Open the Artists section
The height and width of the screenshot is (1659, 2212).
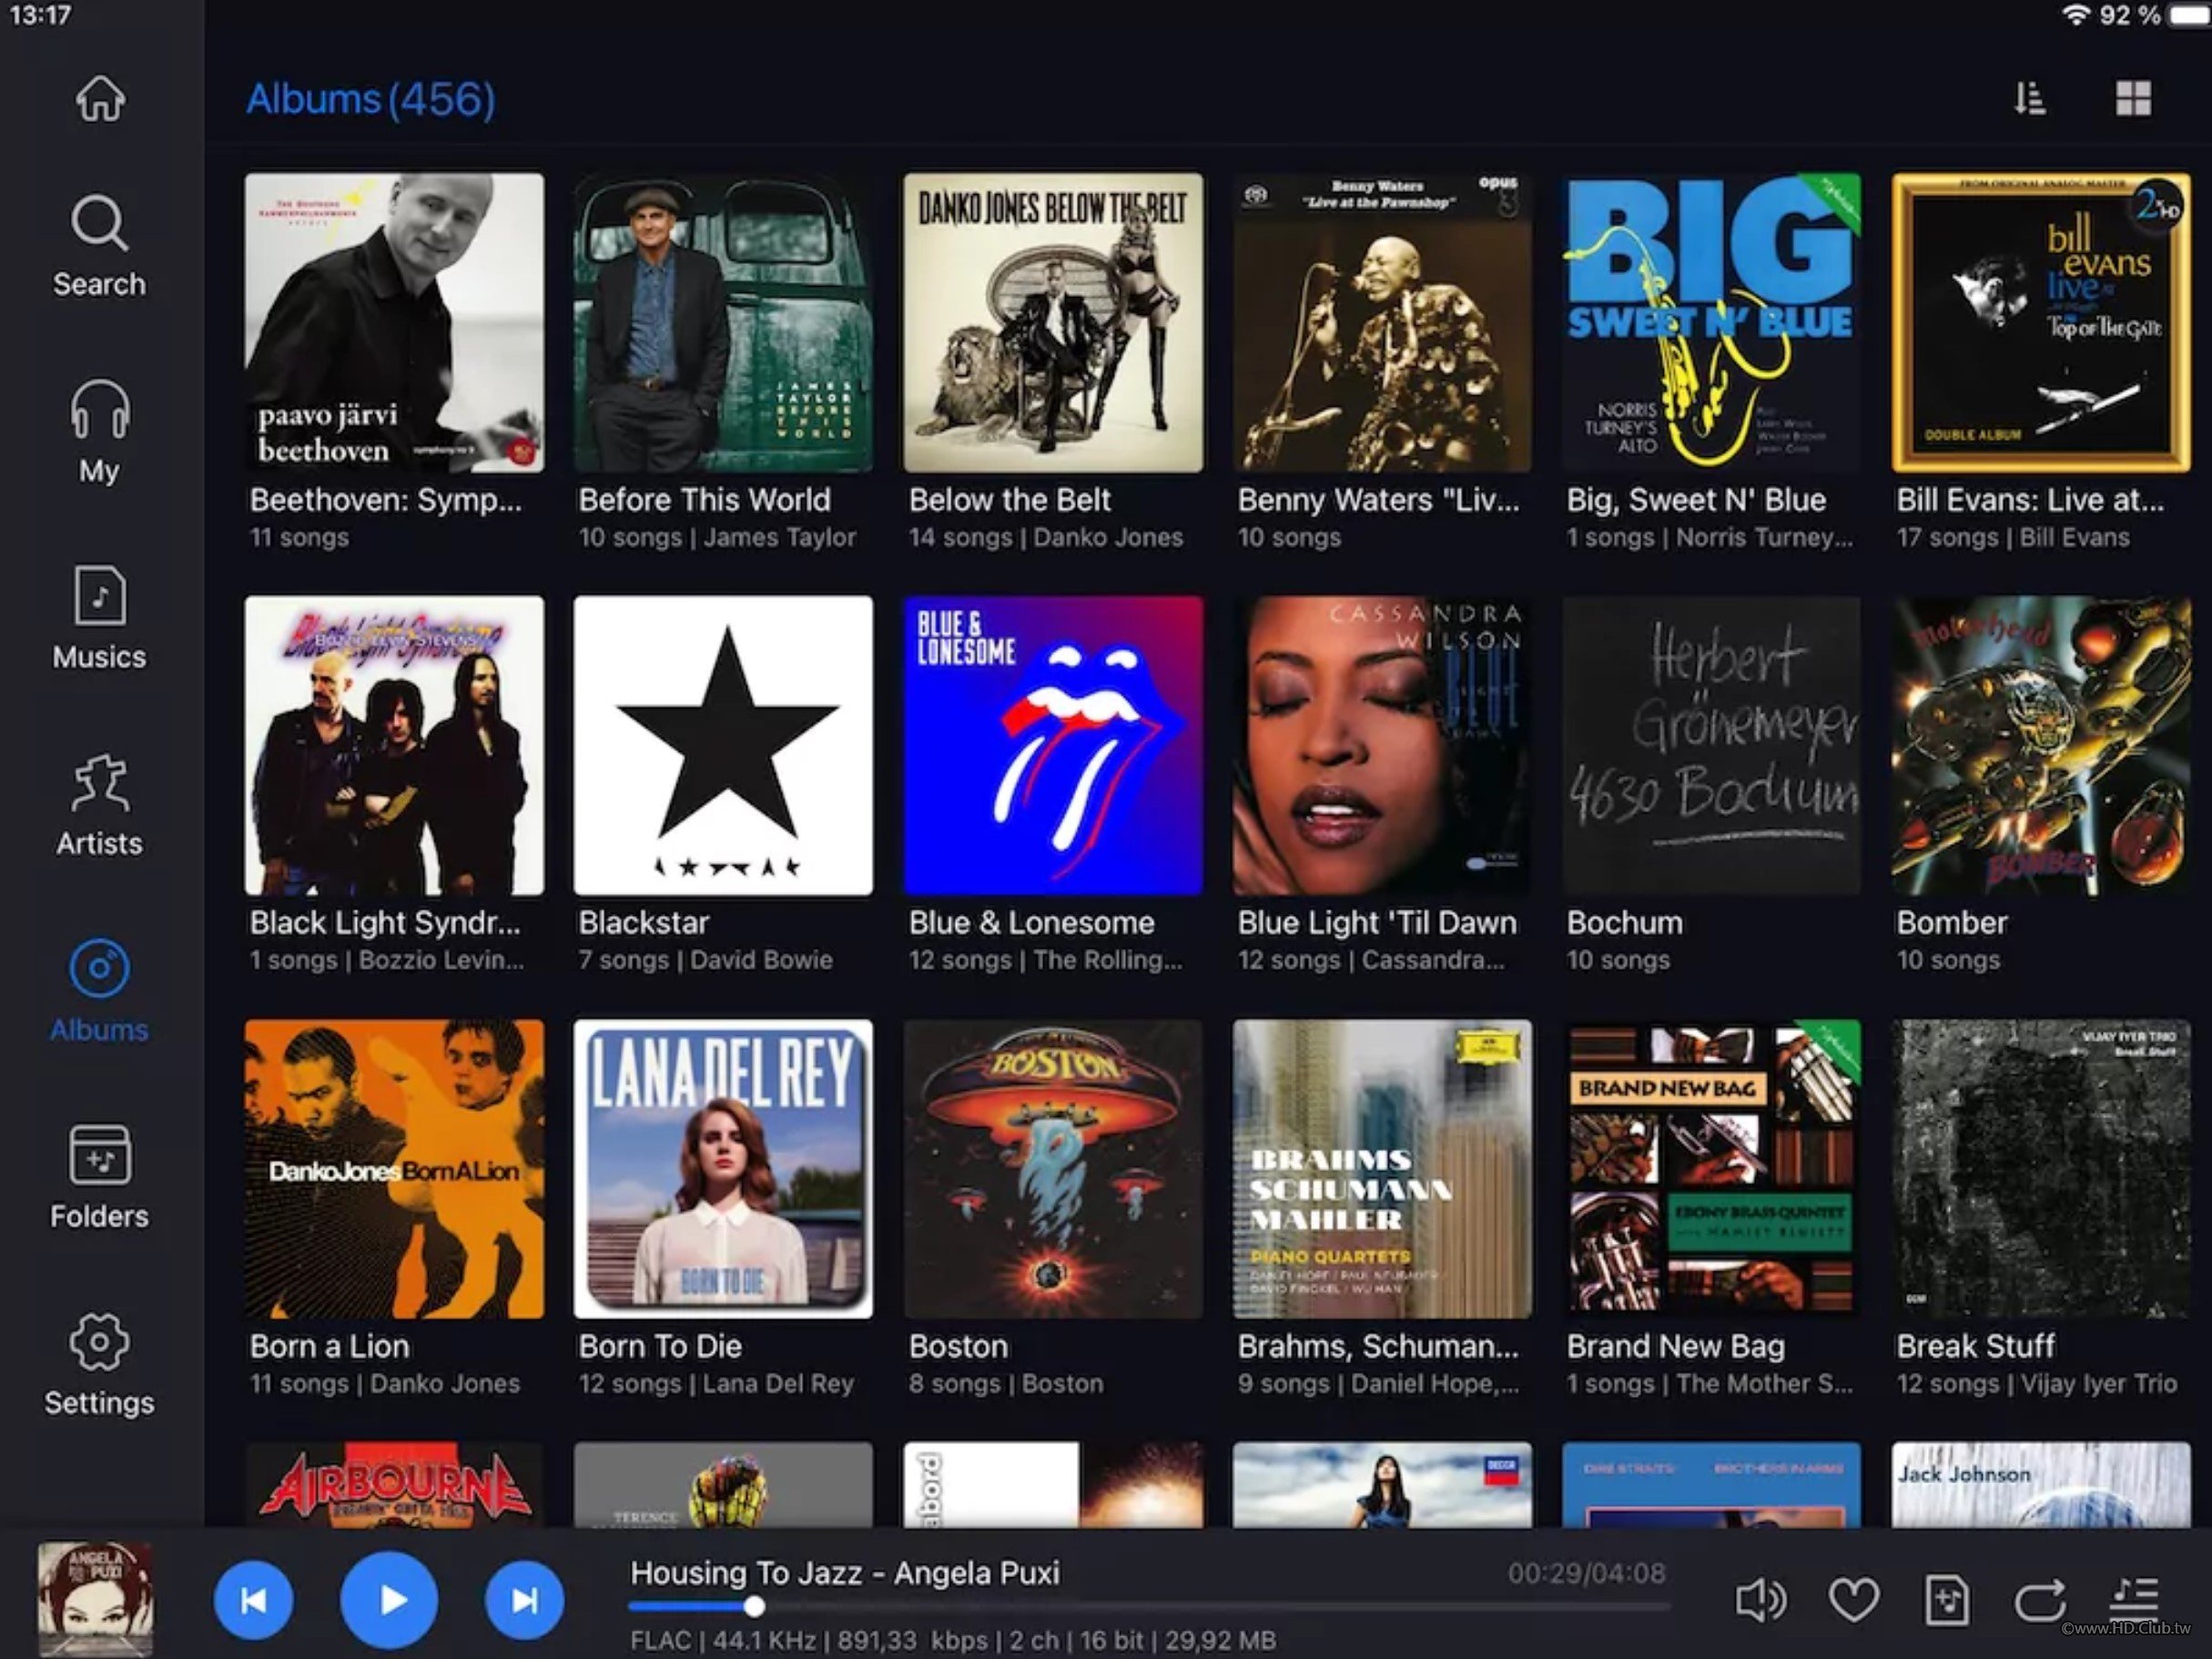click(x=100, y=805)
